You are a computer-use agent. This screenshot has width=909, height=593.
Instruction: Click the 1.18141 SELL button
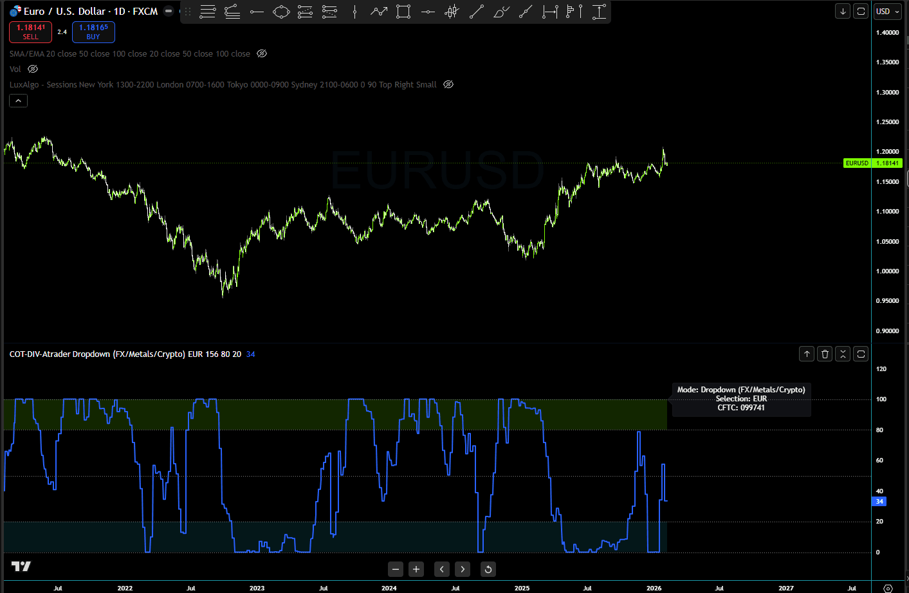click(x=30, y=32)
